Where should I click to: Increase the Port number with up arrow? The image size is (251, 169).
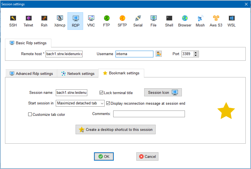(x=196, y=52)
